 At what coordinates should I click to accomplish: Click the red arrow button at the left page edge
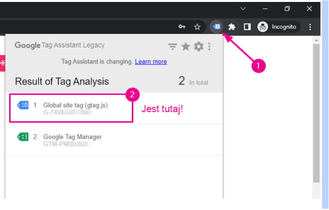2,63
